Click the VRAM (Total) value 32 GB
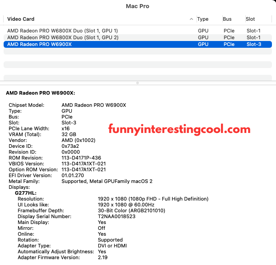The image size is (276, 265). pyautogui.click(x=69, y=134)
